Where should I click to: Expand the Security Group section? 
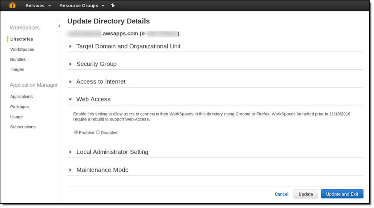[x=96, y=64]
